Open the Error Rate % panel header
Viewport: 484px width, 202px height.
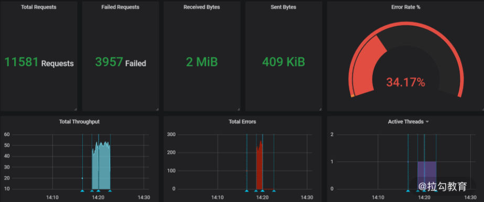(405, 7)
